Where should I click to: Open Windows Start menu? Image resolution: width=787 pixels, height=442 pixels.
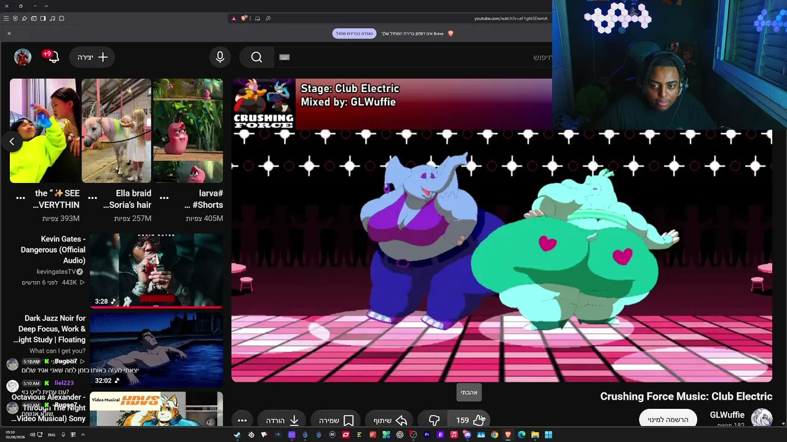pyautogui.click(x=548, y=435)
